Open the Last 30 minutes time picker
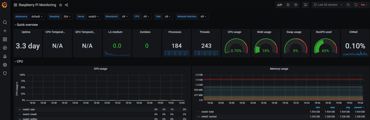Image resolution: width=370 pixels, height=120 pixels. 328,5
